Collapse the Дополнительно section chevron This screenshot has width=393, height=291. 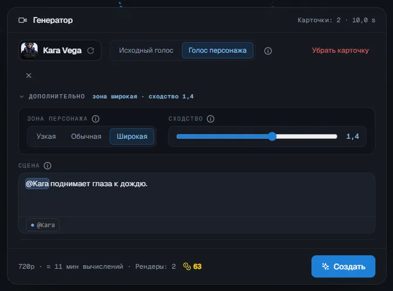click(x=22, y=97)
